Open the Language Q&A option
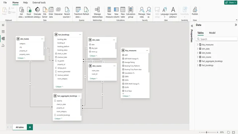Viewport: 238px width, 134px height. tap(164, 12)
